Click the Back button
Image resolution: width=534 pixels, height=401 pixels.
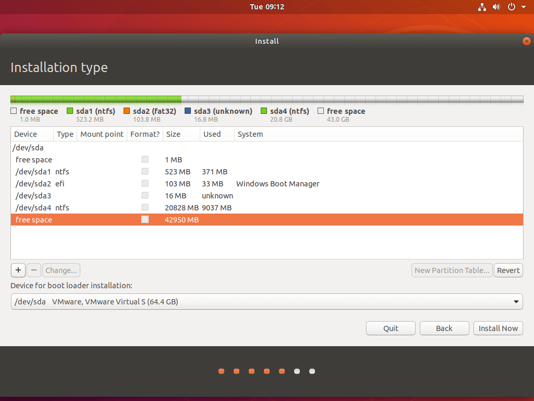coord(444,328)
